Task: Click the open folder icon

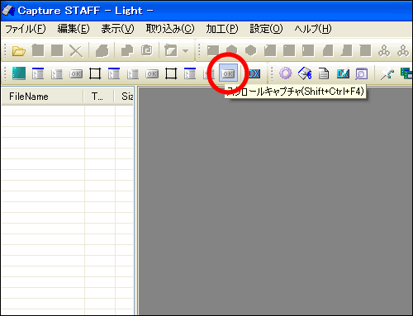Action: pyautogui.click(x=19, y=51)
